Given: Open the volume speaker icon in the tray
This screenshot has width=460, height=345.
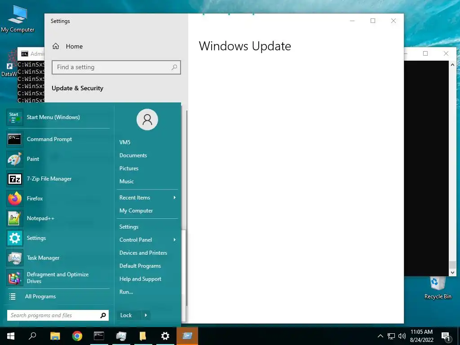Looking at the screenshot, I should [x=402, y=336].
